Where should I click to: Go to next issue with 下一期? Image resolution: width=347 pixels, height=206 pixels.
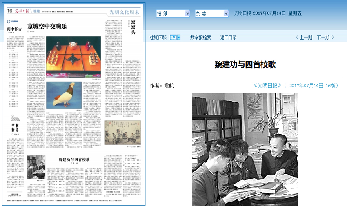click(x=325, y=38)
